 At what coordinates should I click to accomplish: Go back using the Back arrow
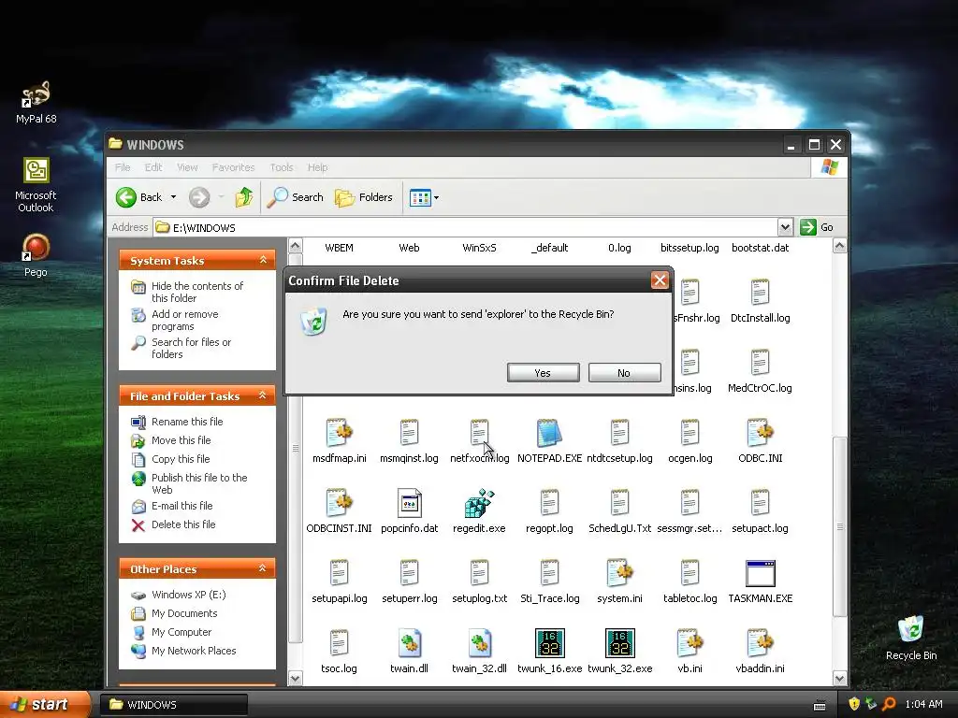tap(139, 197)
